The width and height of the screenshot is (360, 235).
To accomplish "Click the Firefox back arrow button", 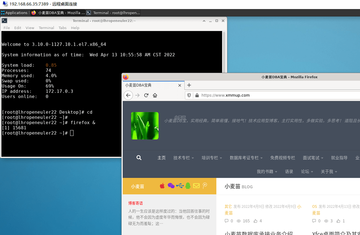I will point(128,95).
